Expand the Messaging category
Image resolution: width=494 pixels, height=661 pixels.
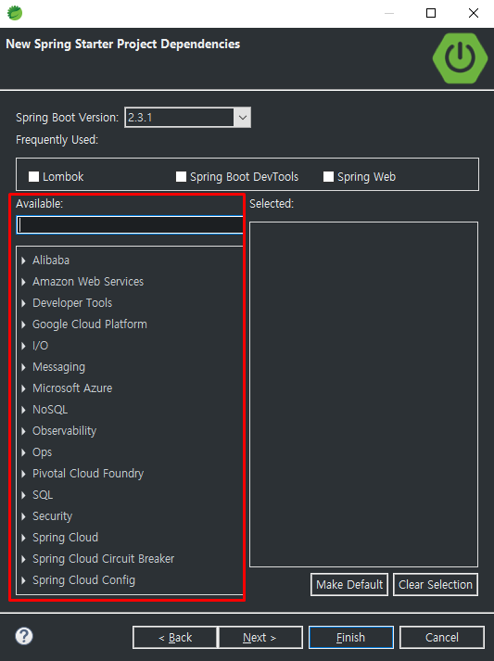tap(23, 367)
